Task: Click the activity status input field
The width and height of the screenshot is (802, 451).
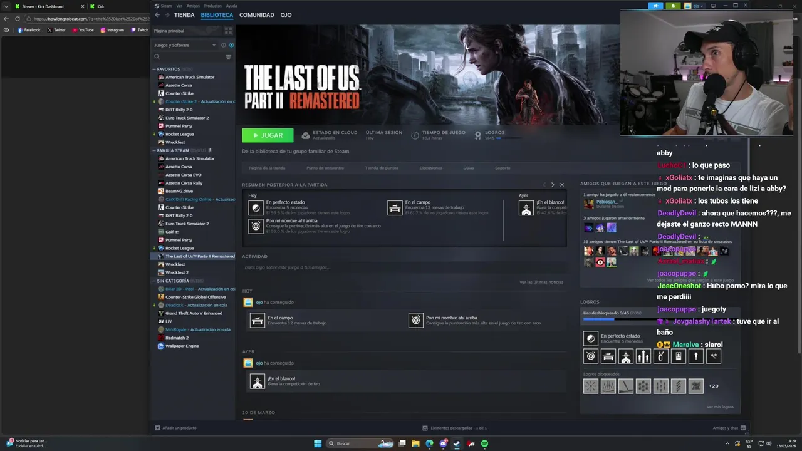Action: 404,267
